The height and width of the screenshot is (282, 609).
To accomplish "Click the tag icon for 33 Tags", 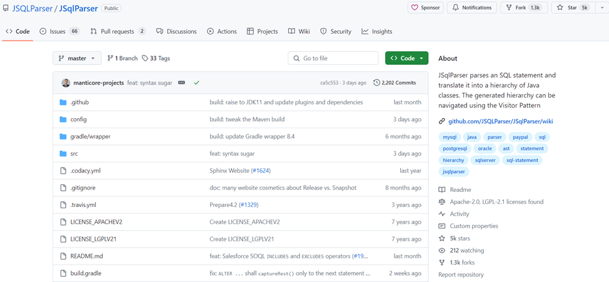I will (145, 58).
